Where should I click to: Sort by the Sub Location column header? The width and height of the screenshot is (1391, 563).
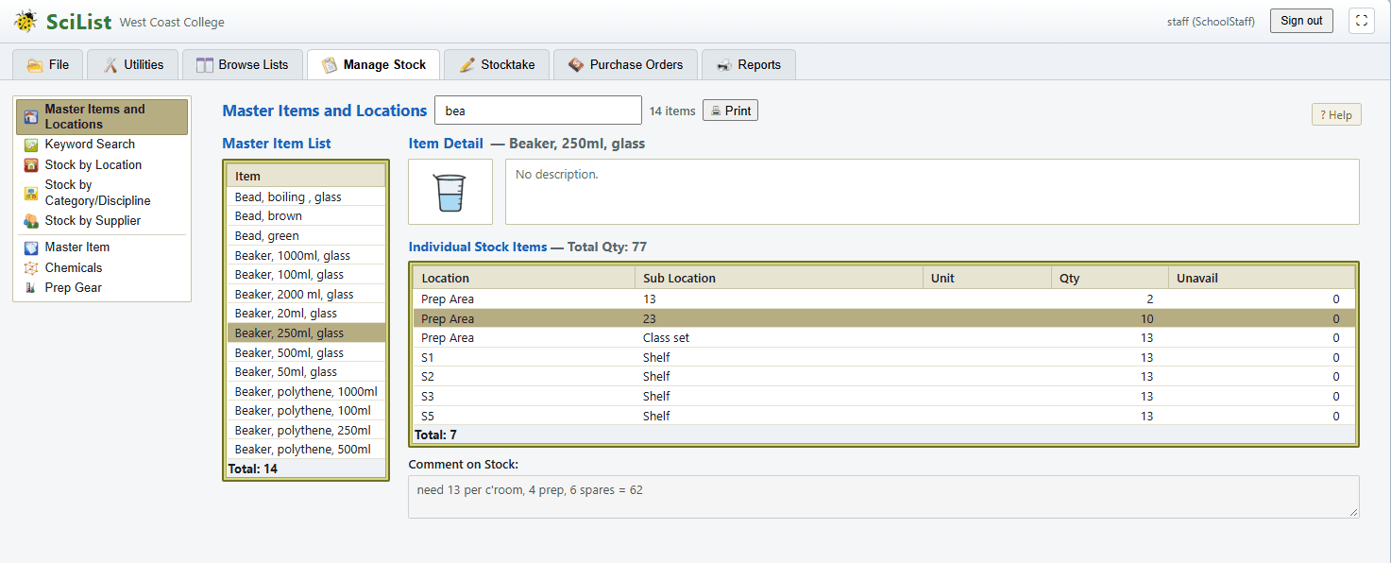coord(779,278)
